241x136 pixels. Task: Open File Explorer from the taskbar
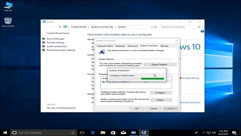pyautogui.click(x=103, y=133)
